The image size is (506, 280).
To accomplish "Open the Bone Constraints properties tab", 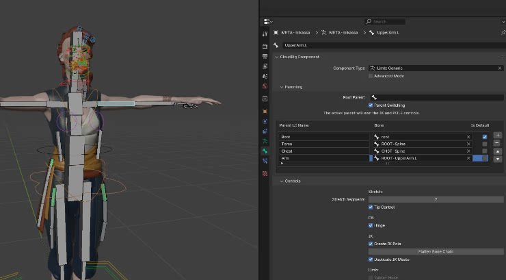I will point(265,161).
